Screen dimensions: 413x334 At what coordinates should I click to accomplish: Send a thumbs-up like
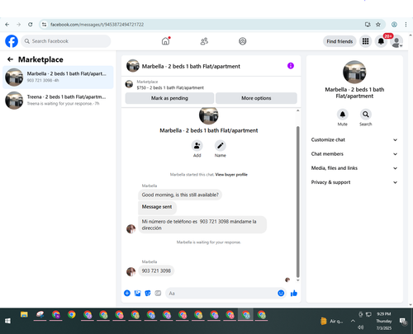[x=294, y=294]
